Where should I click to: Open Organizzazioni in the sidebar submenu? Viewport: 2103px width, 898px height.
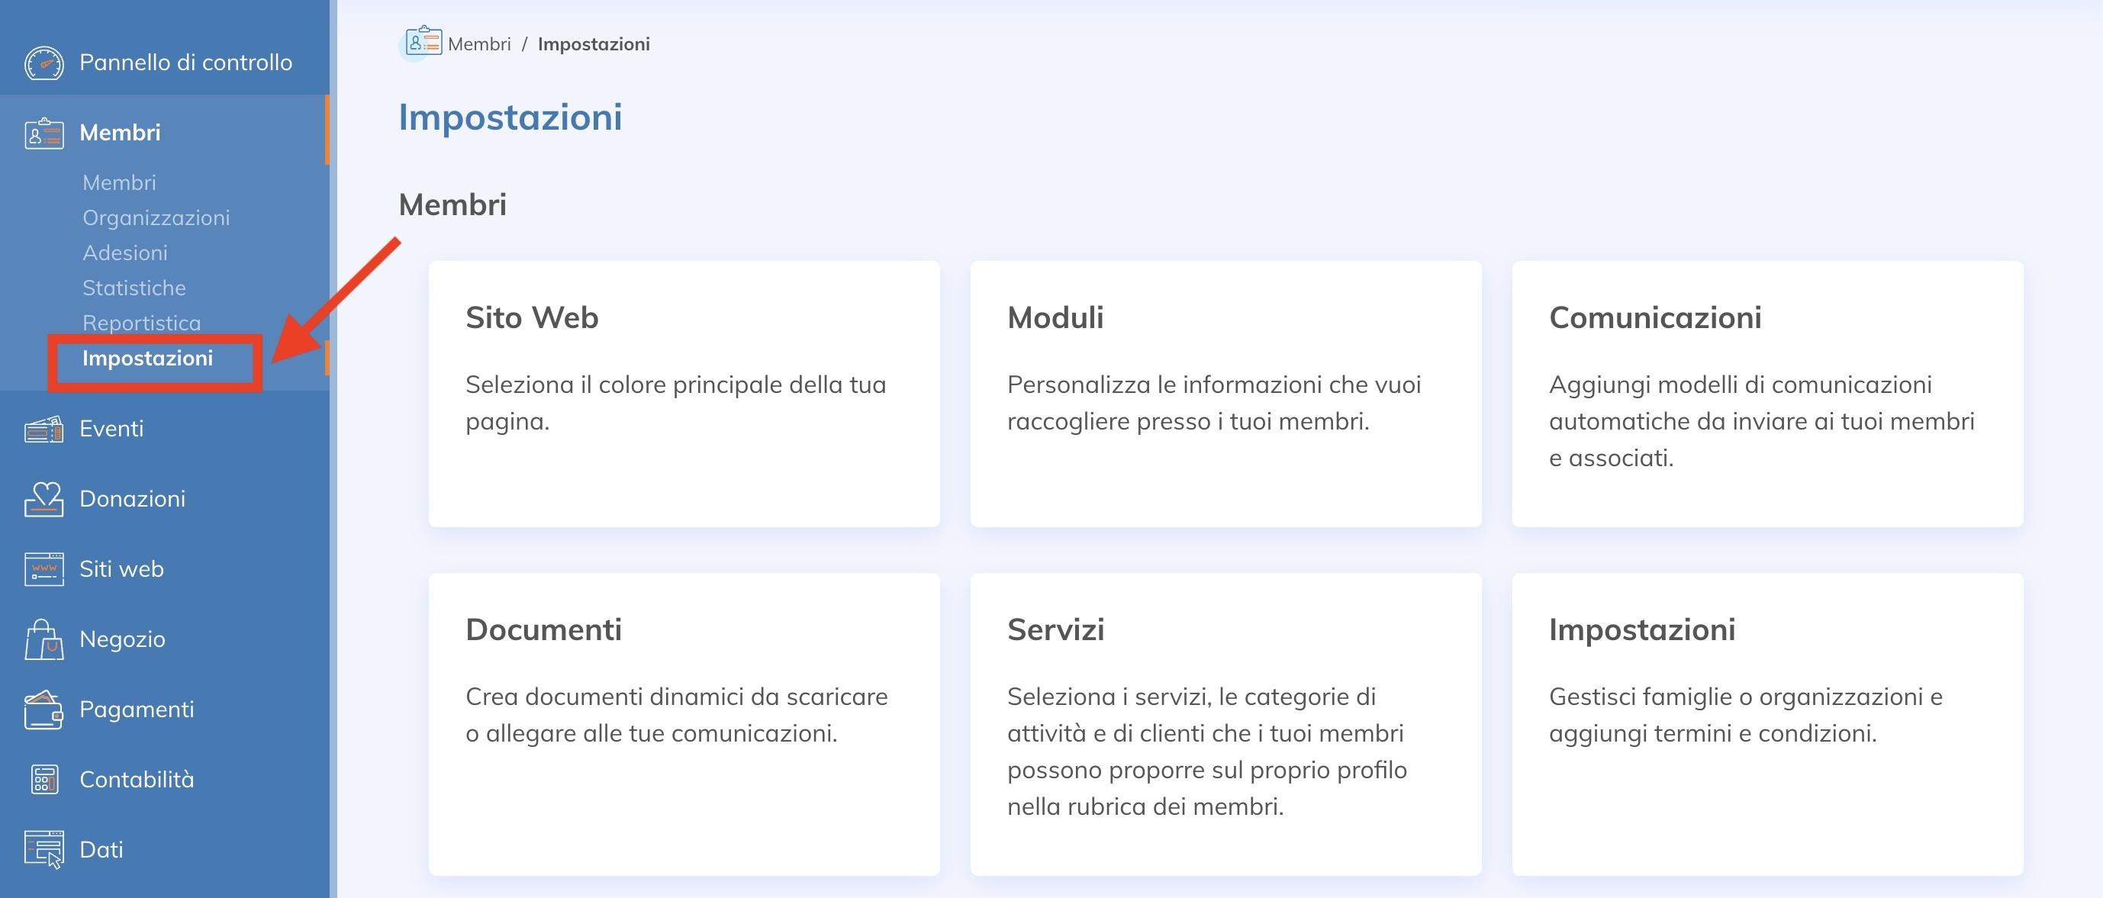(x=156, y=218)
